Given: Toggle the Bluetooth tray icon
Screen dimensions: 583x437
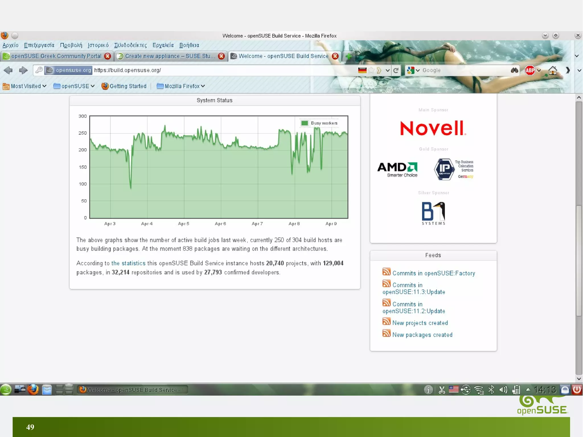Looking at the screenshot, I should (x=491, y=389).
